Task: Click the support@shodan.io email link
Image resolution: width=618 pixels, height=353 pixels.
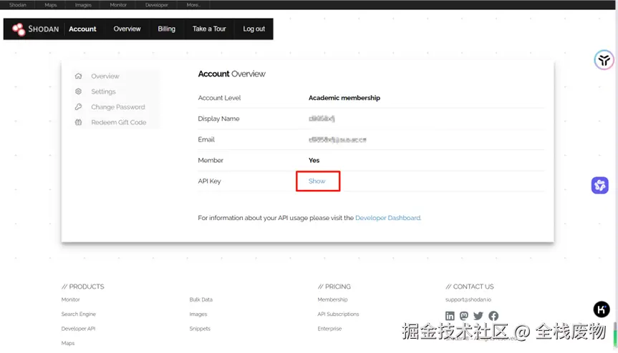Action: (468, 299)
